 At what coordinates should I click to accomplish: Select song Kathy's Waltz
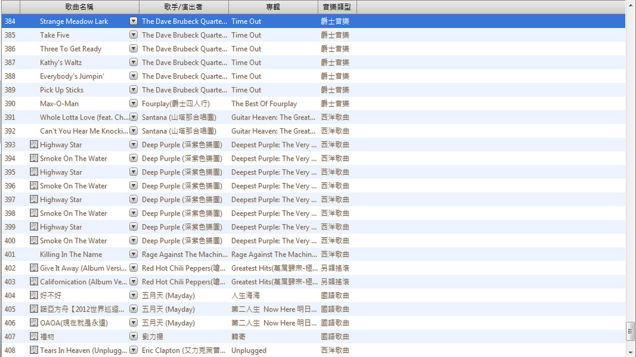61,63
